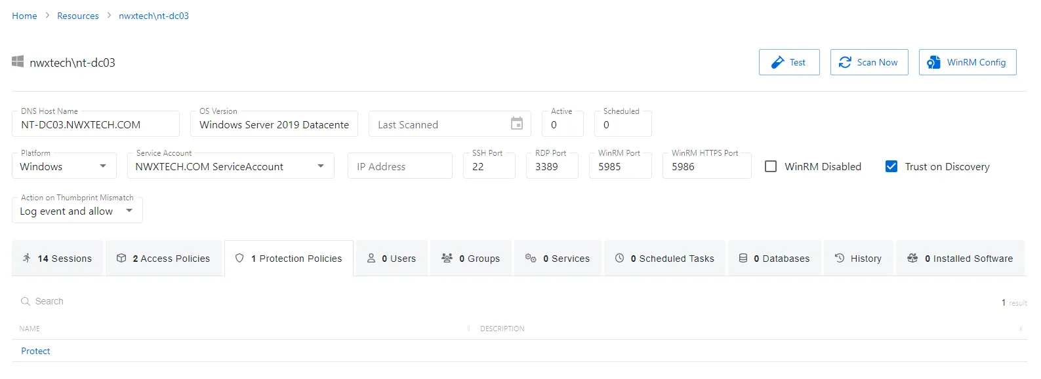Open the 0 Databases tab
Image resolution: width=1041 pixels, height=379 pixels.
coord(775,258)
